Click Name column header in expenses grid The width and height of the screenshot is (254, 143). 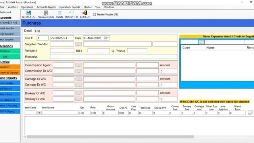[x=210, y=48]
